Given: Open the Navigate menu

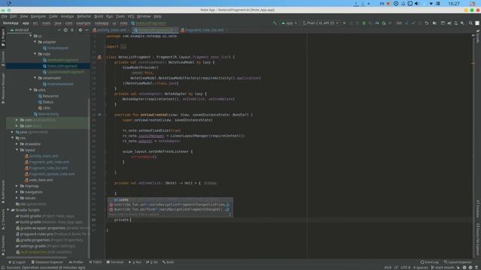Looking at the screenshot, I should pyautogui.click(x=38, y=16).
